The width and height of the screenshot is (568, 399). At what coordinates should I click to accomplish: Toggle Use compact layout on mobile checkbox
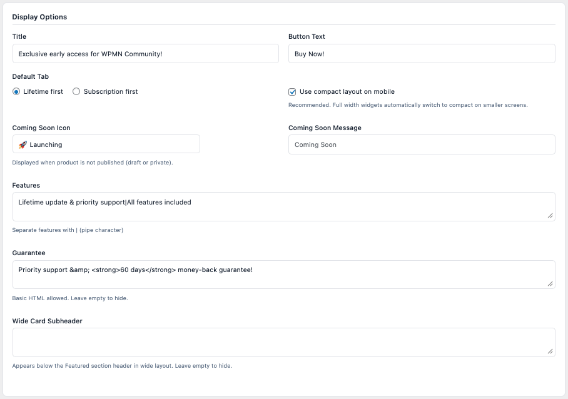click(292, 92)
